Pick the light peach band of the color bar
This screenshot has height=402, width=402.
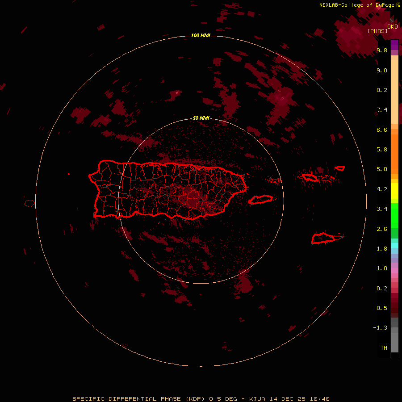394,92
